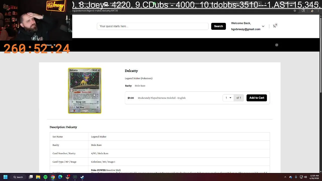Click the 'Holo Rare' rarity value under title

(140, 86)
